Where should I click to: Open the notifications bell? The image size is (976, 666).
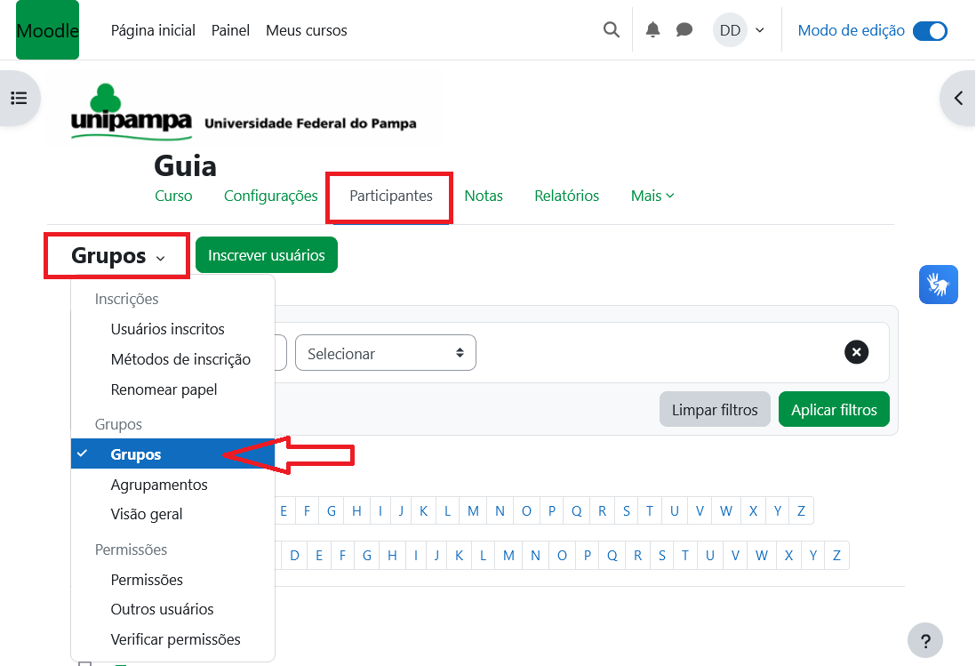point(652,30)
